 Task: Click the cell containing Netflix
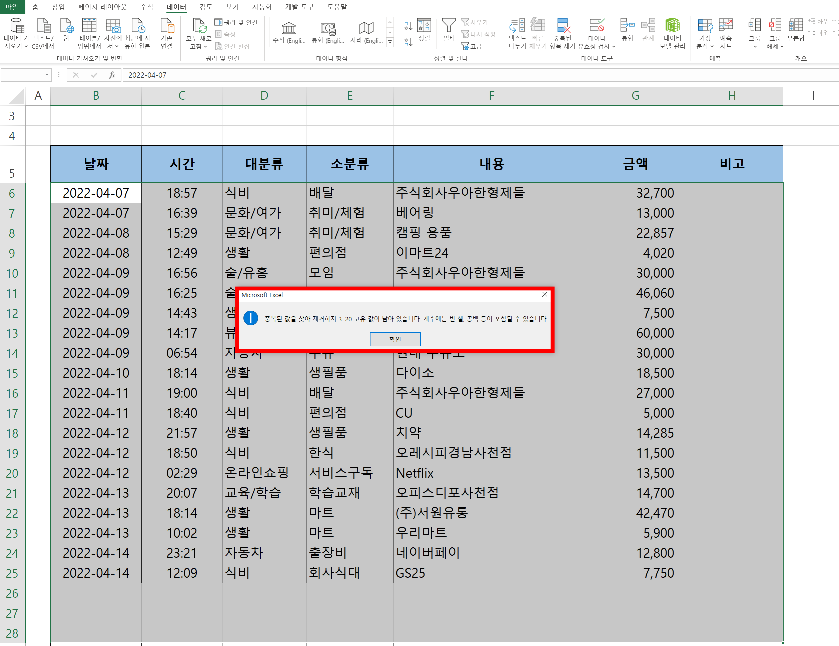pyautogui.click(x=491, y=473)
